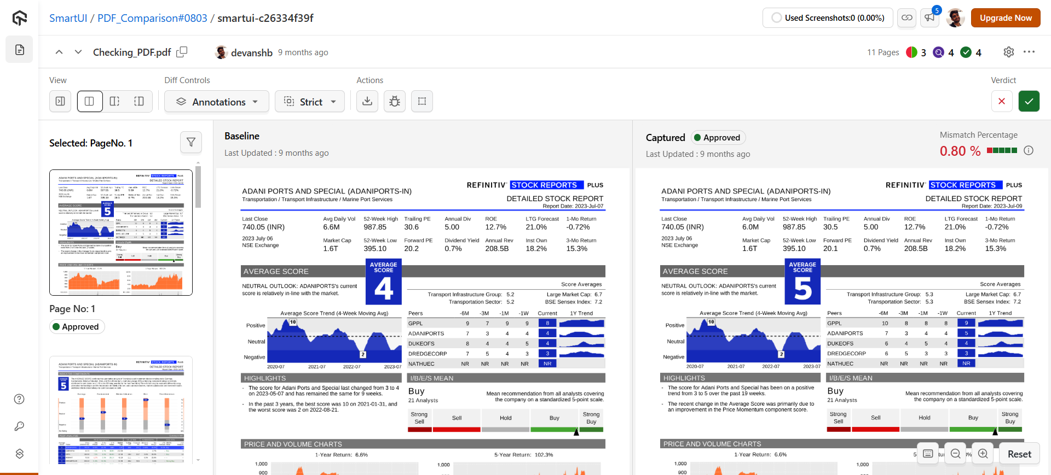Download the comparison using the download icon
Screen dimensions: 1051x475
click(367, 101)
